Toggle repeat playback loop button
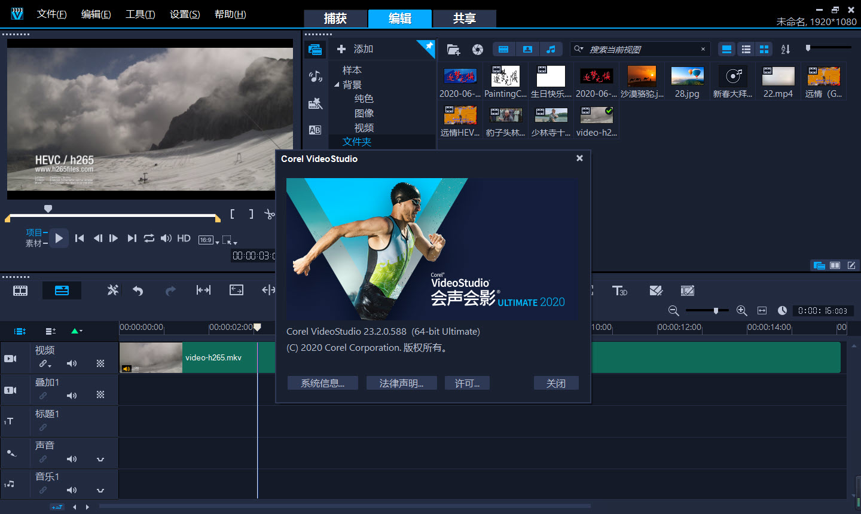Image resolution: width=861 pixels, height=514 pixels. [149, 238]
